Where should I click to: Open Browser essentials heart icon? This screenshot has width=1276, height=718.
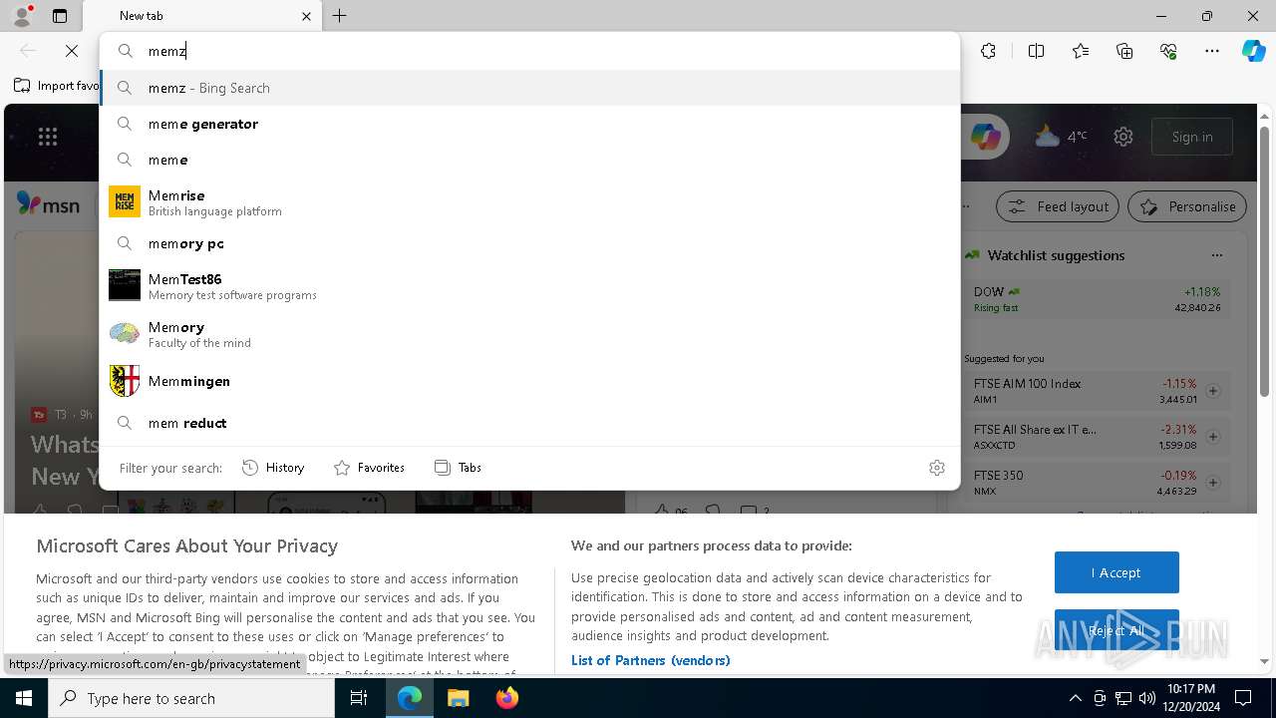tap(1168, 51)
